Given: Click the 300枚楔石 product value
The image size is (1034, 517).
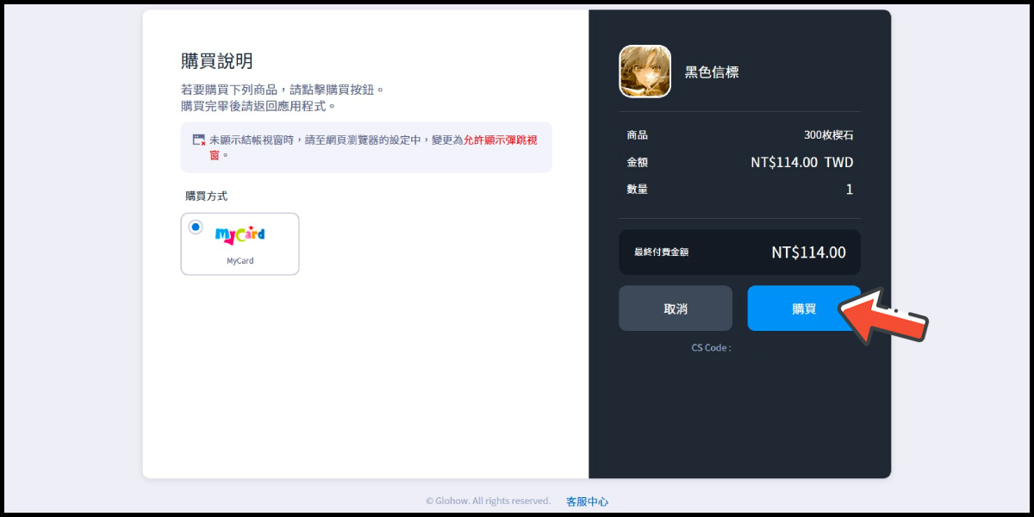Looking at the screenshot, I should tap(828, 135).
